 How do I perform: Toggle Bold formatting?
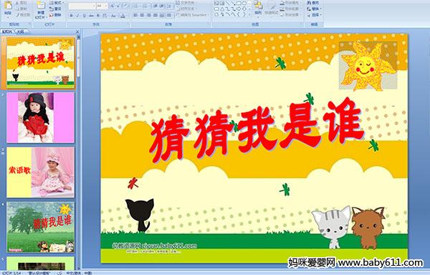71,16
